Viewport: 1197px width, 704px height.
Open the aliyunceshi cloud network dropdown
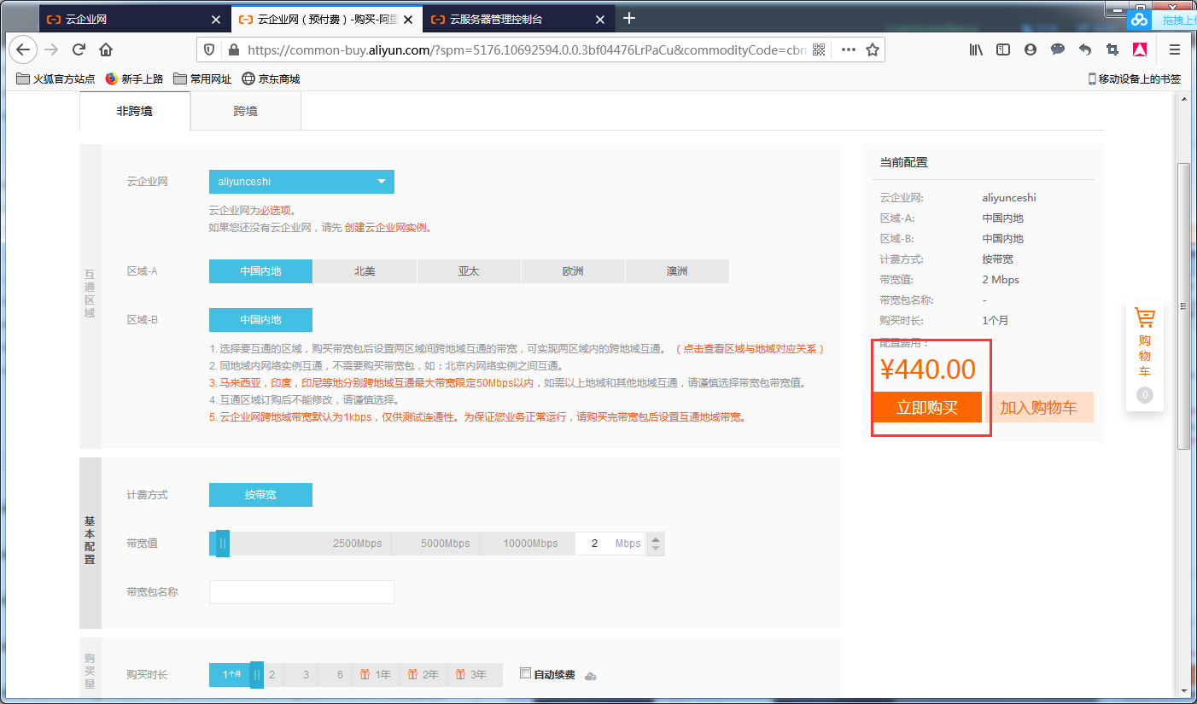[301, 181]
